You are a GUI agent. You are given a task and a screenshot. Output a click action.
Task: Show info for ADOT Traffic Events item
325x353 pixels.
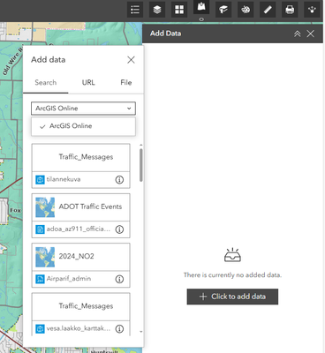(119, 229)
